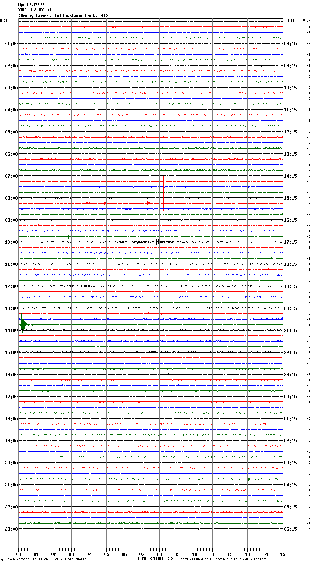Select the 01:00 MST time label

click(x=11, y=44)
